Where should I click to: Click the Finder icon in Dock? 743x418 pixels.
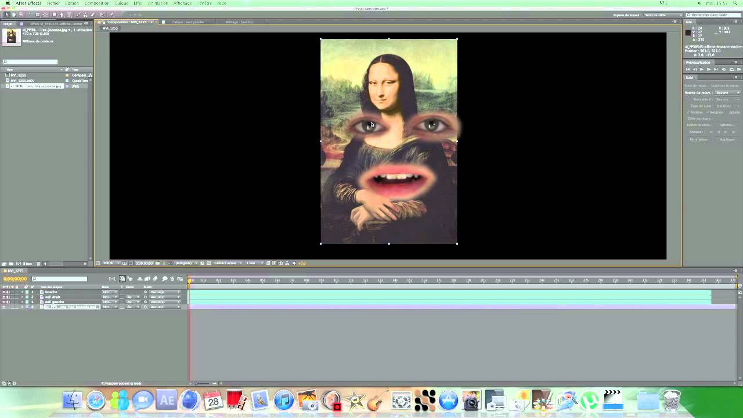pyautogui.click(x=73, y=401)
